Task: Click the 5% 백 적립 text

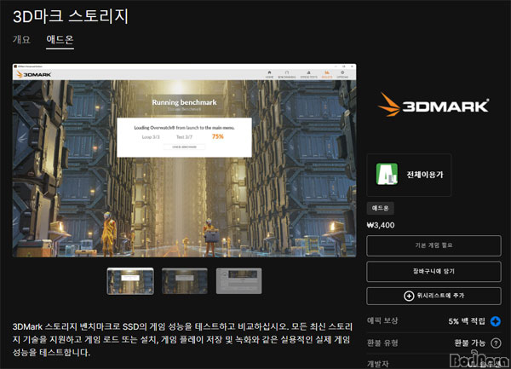Action: point(467,321)
